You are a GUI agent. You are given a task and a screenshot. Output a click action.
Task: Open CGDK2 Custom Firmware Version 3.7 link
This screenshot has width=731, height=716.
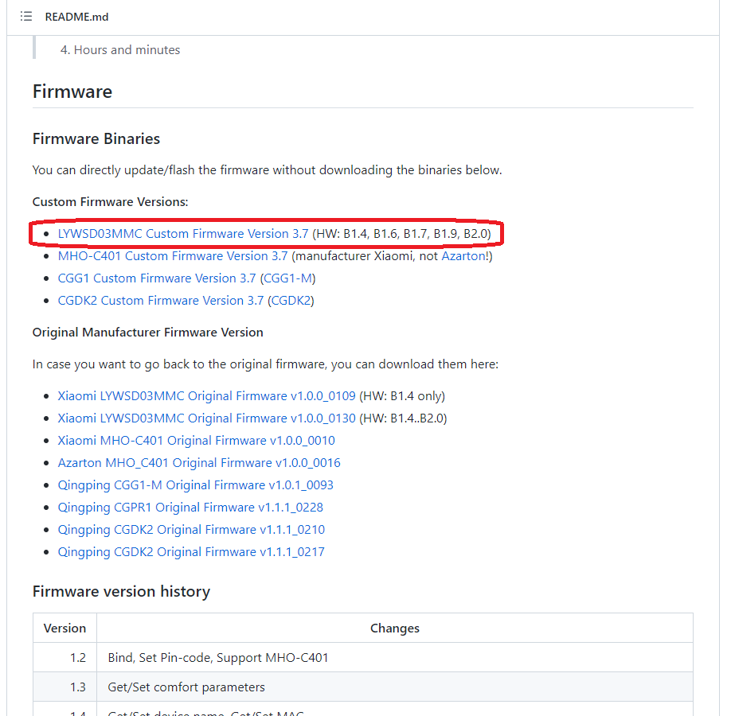pos(160,301)
